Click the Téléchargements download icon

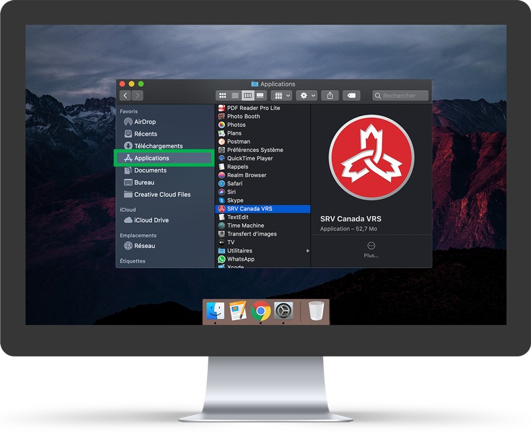pos(128,146)
